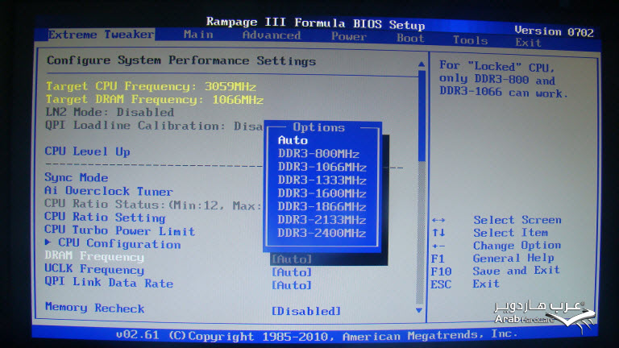Select DDR3-800MHz option
619x348 pixels.
[318, 154]
